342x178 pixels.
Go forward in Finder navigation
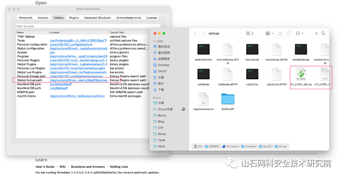pyautogui.click(x=203, y=33)
